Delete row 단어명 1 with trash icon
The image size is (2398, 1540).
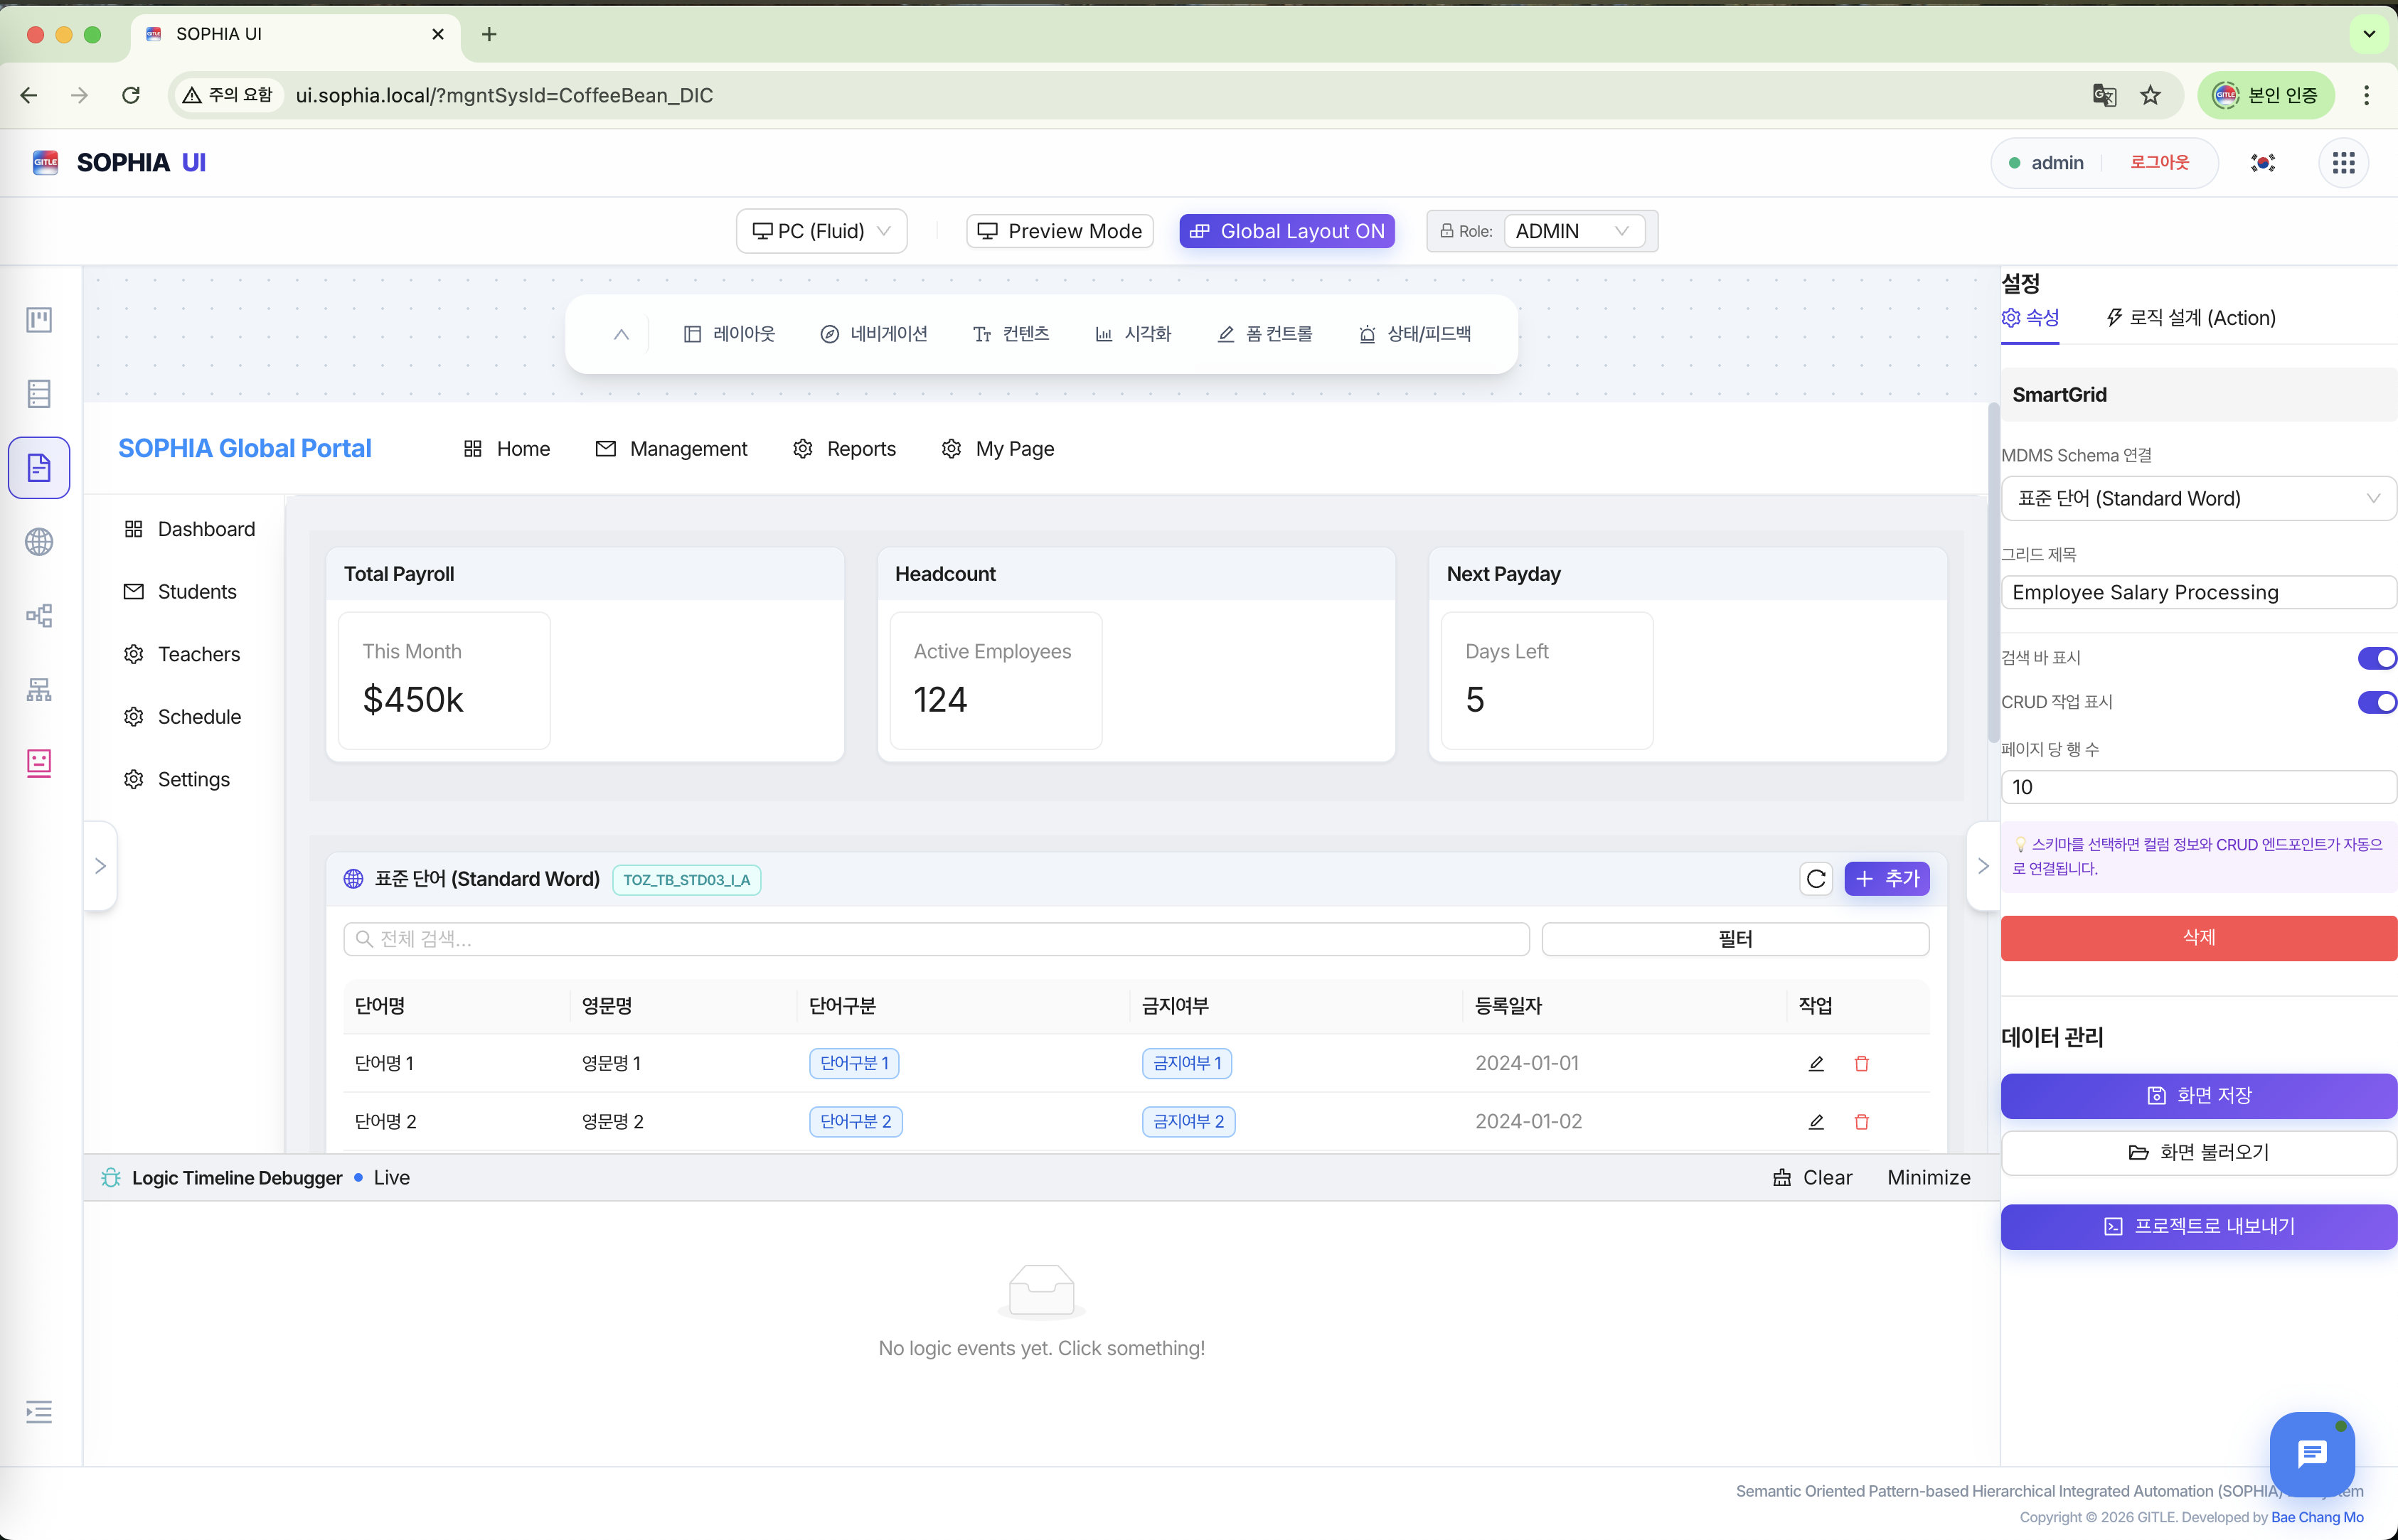point(1861,1063)
